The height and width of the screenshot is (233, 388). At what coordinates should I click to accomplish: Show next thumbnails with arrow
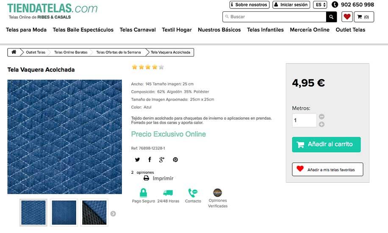point(113,214)
